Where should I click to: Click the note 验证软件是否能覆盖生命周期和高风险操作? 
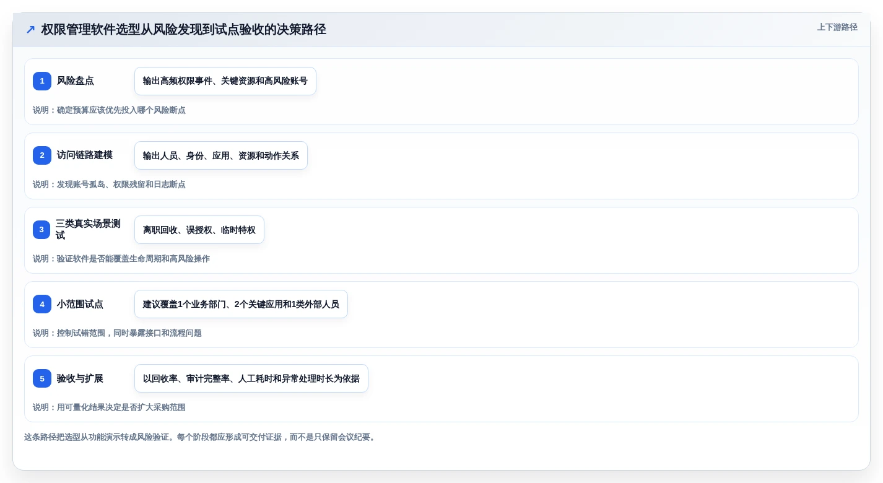121,259
